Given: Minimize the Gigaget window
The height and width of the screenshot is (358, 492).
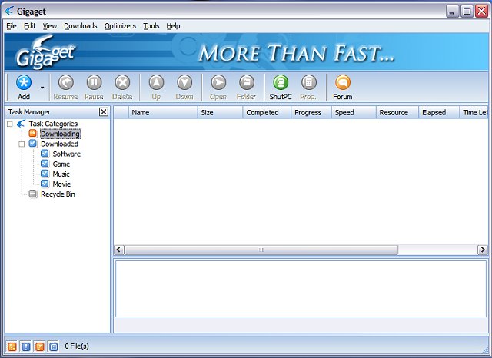Looking at the screenshot, I should click(452, 12).
